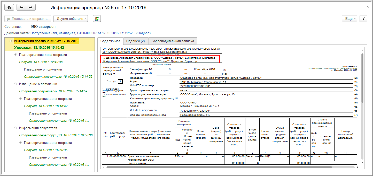Click the item Право на использование программы для ЭВМ
This screenshot has width=373, height=176.
[151, 158]
